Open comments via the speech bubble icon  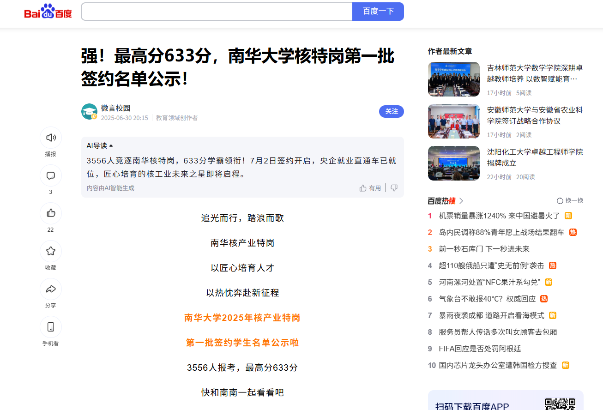coord(51,175)
